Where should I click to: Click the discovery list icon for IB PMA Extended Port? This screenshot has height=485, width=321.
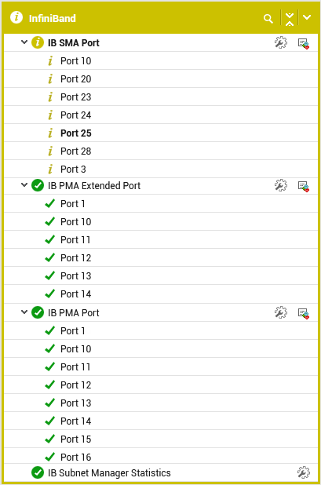click(304, 186)
